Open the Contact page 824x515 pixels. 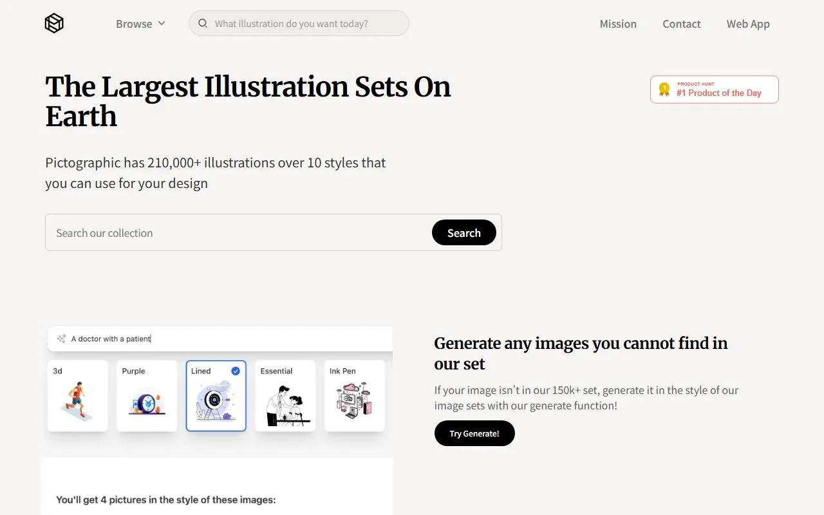pyautogui.click(x=681, y=24)
